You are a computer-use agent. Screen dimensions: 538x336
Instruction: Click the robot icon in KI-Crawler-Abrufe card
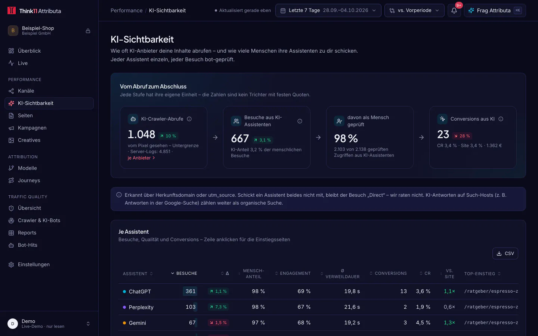tap(133, 119)
